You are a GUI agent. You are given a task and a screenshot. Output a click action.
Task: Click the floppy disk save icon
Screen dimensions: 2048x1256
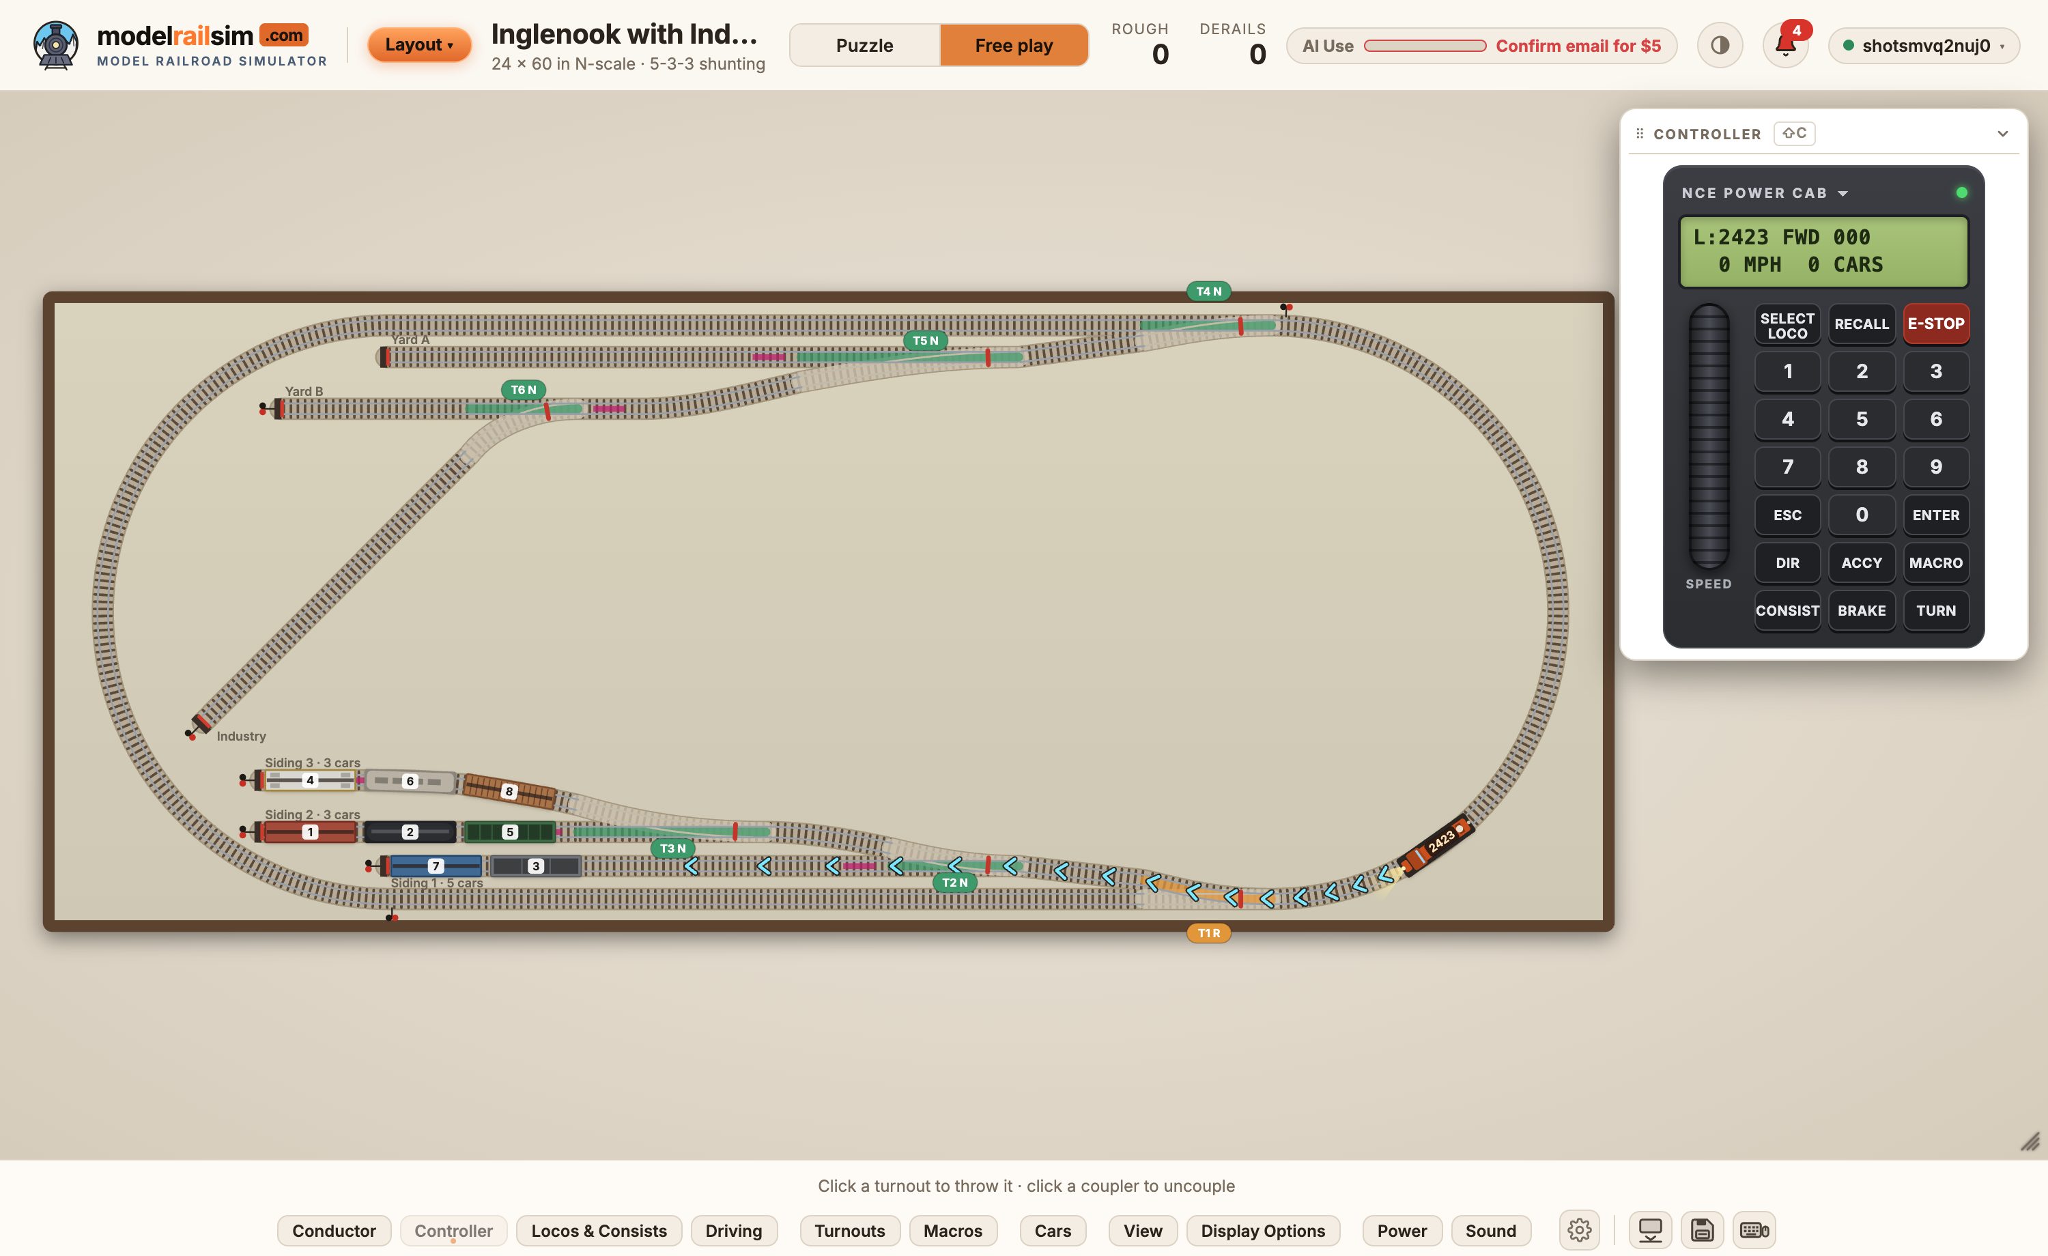[x=1701, y=1230]
